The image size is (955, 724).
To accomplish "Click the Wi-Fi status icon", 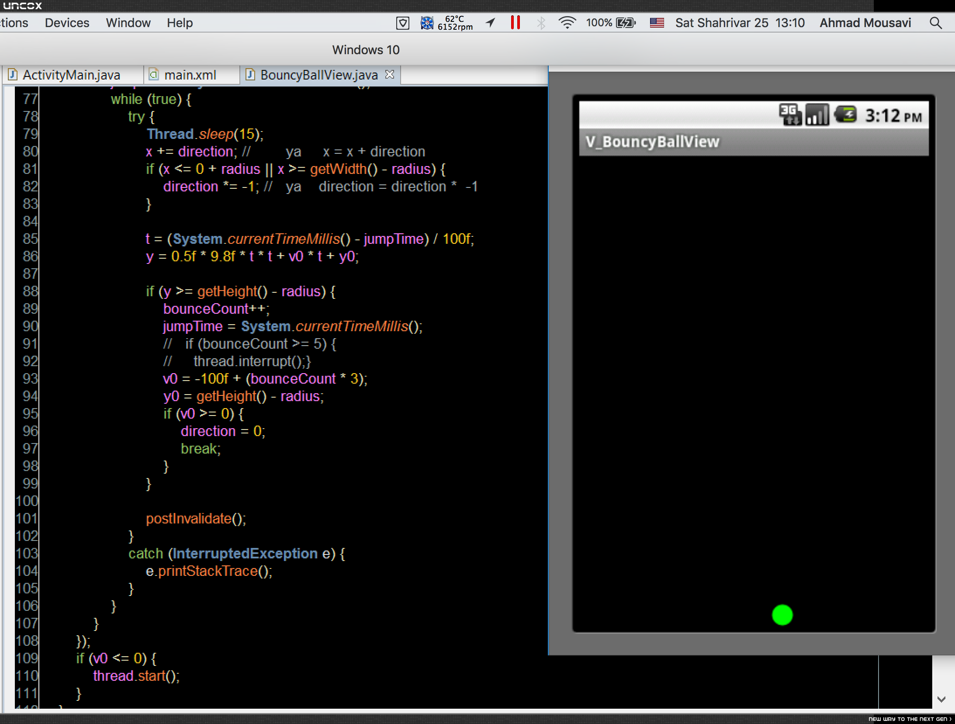I will click(567, 23).
